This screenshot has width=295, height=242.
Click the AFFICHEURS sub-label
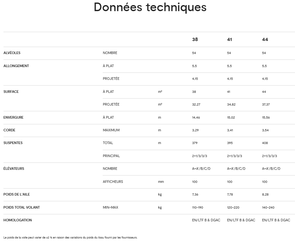coord(113,182)
